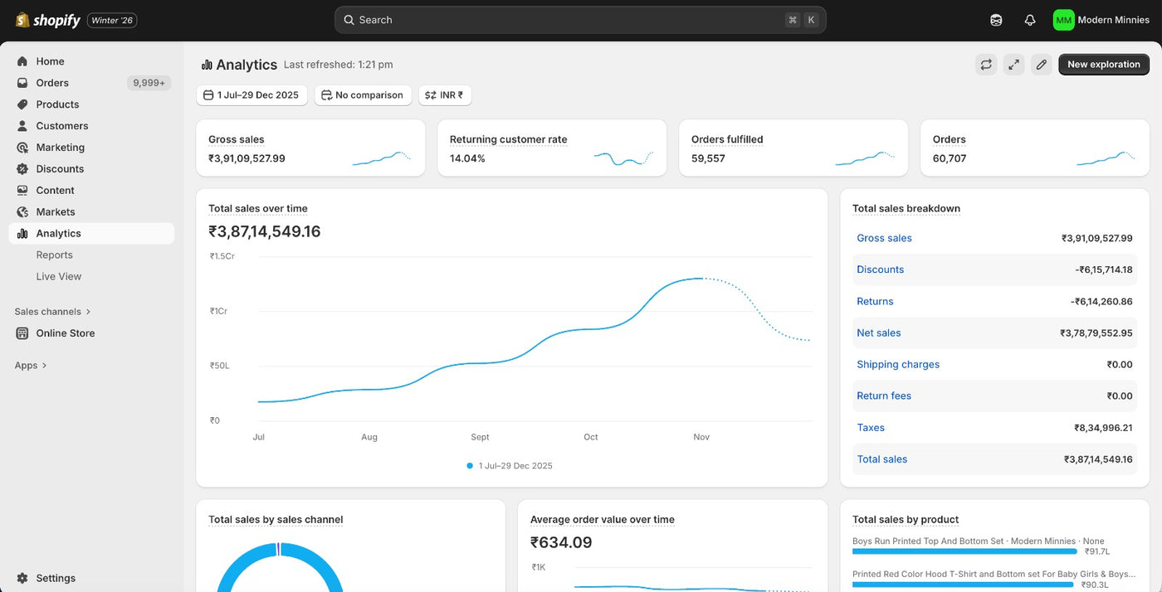
Task: Go to Home in the sidebar
Action: pyautogui.click(x=91, y=61)
